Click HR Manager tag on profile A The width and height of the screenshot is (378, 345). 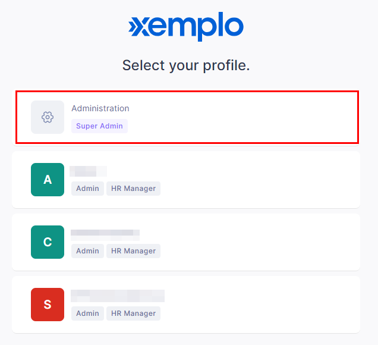(x=133, y=189)
